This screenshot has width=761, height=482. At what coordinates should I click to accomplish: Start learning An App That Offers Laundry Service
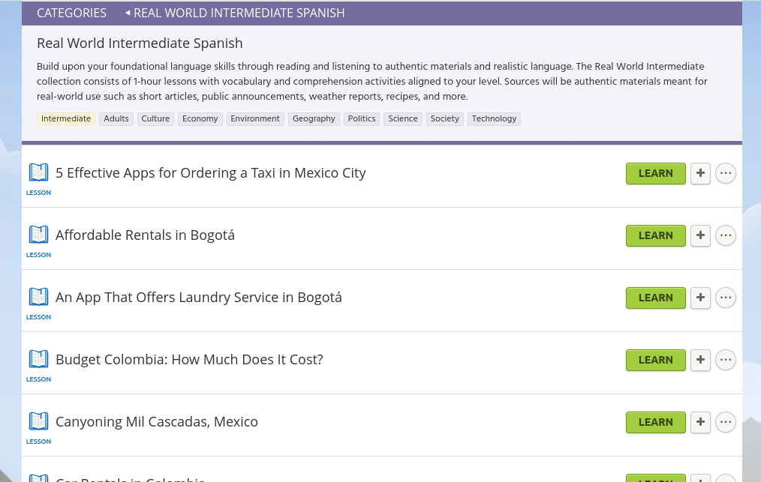click(655, 298)
